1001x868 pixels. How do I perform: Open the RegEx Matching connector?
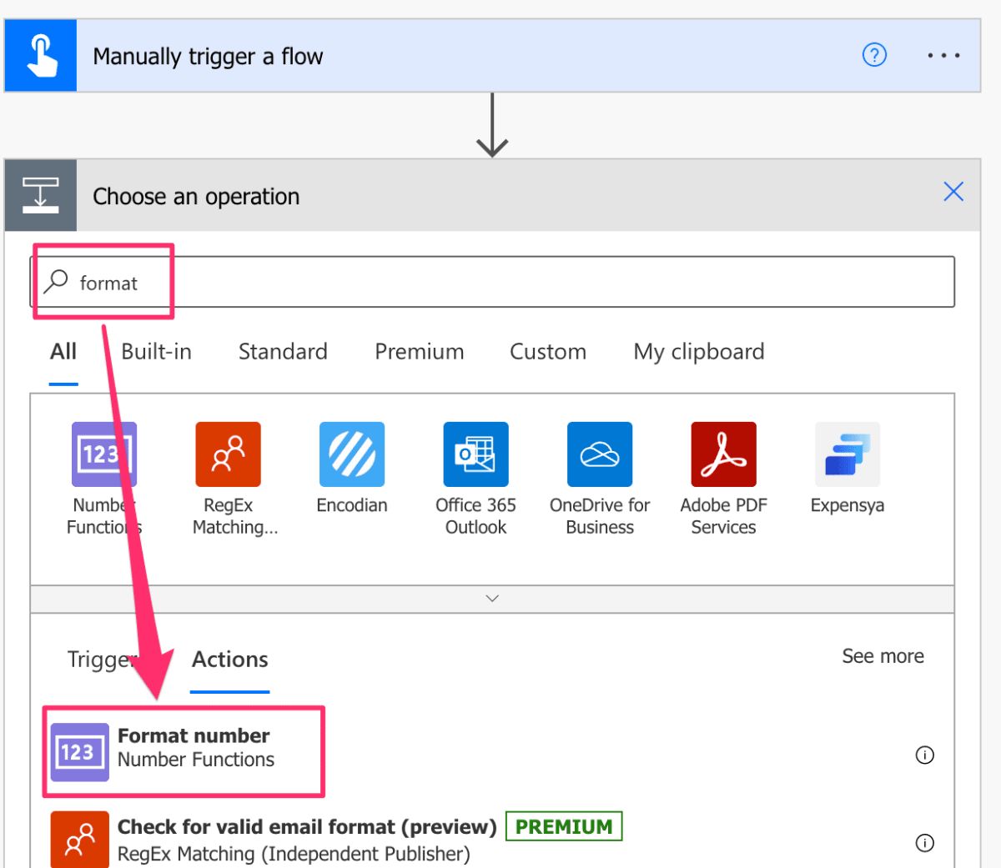click(x=228, y=454)
